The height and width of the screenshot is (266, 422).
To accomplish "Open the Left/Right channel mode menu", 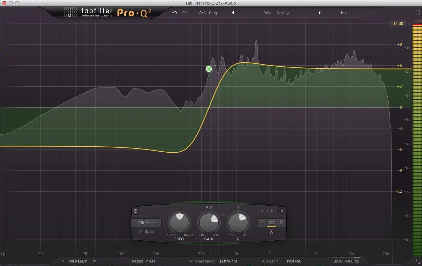I will [228, 261].
